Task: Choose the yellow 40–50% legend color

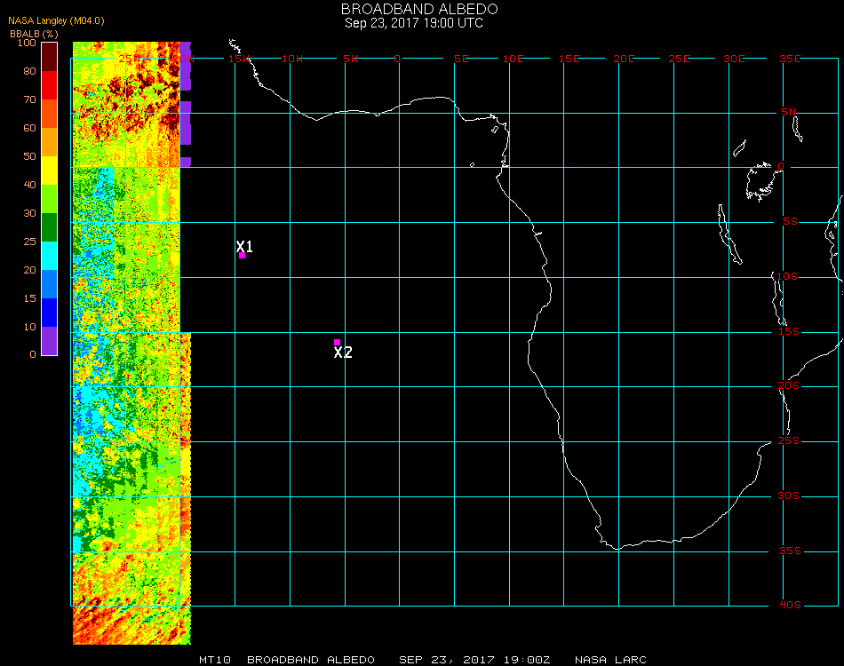Action: (50, 170)
